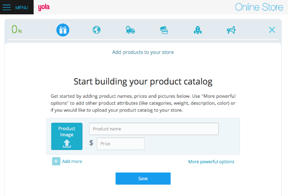The image size is (288, 196).
Task: Click the 0% progress indicator
Action: tap(17, 30)
